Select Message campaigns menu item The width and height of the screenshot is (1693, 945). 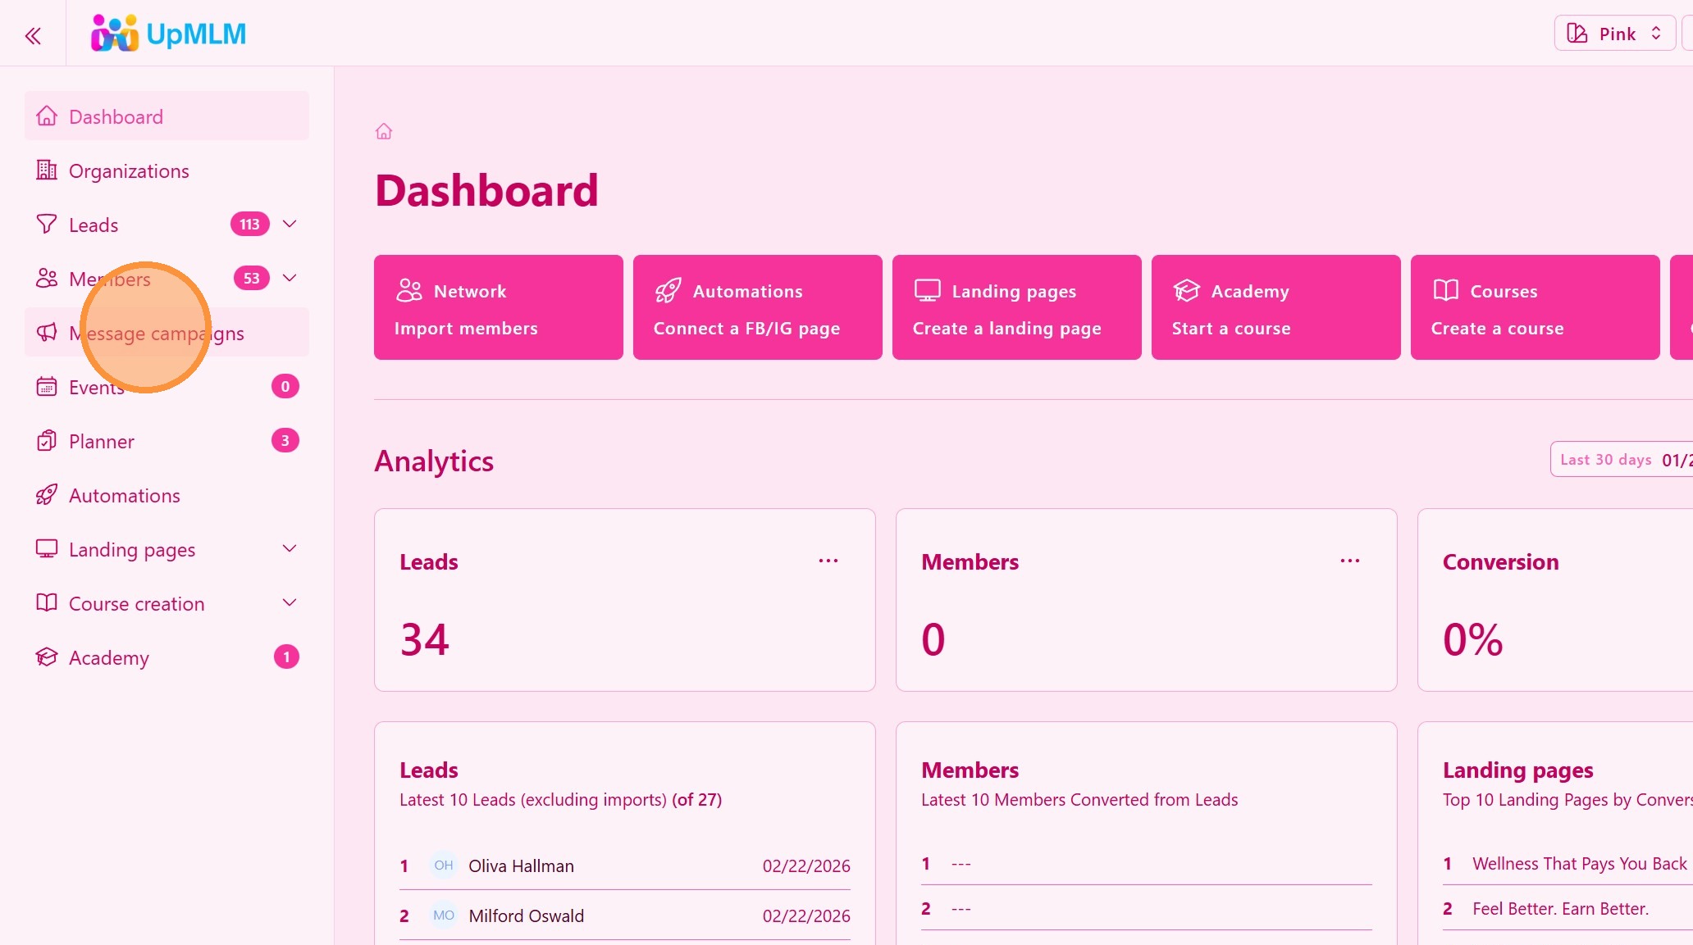point(157,334)
